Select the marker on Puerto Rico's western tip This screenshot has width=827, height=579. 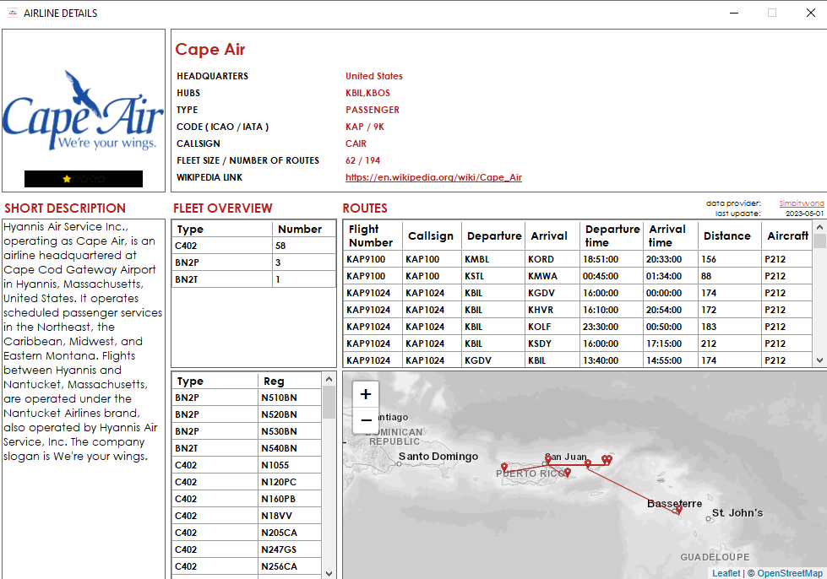click(504, 468)
